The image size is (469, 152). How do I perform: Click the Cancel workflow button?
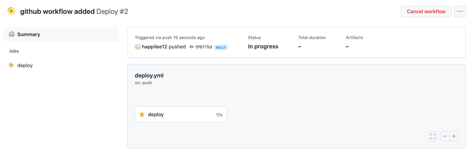(426, 12)
